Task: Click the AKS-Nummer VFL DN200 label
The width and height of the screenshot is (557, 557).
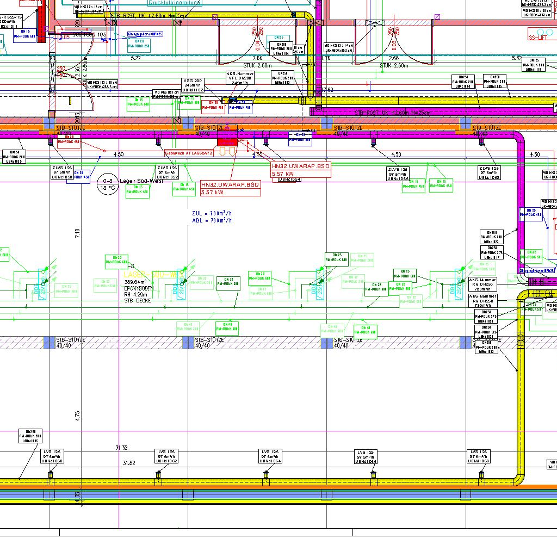Action: (240, 79)
